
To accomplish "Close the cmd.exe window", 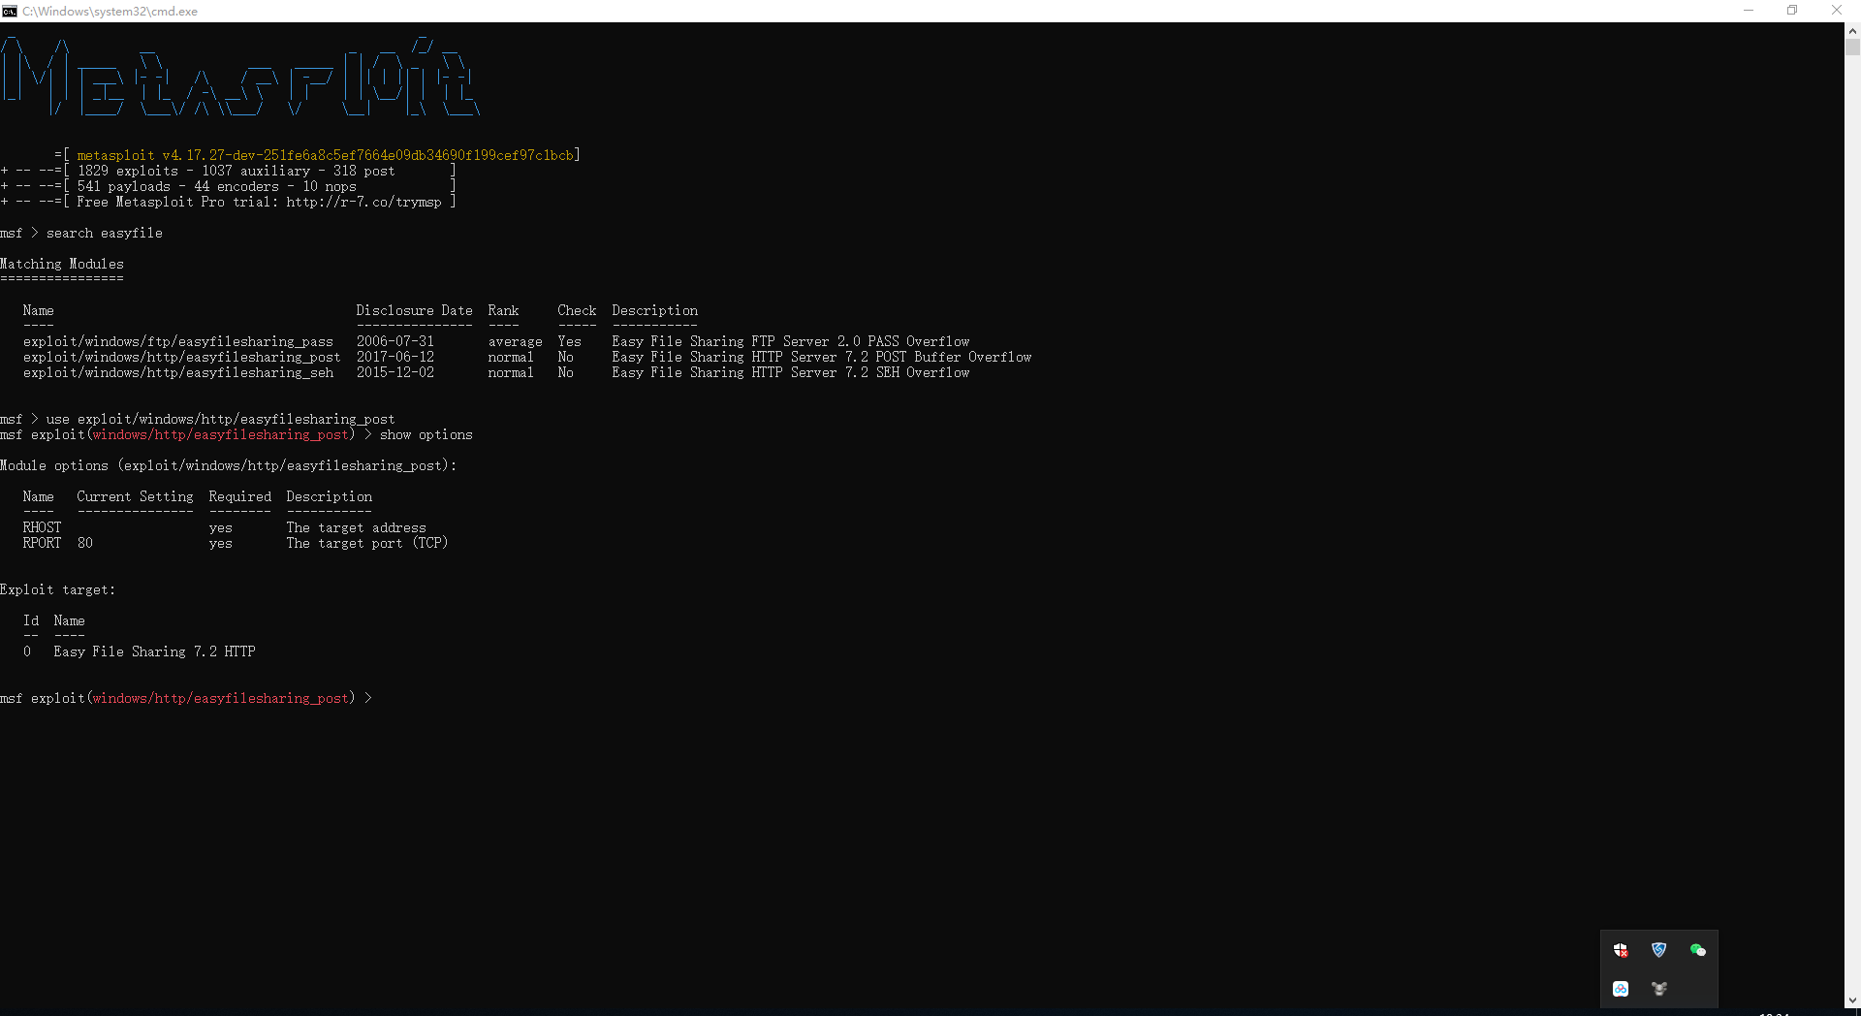I will point(1837,11).
